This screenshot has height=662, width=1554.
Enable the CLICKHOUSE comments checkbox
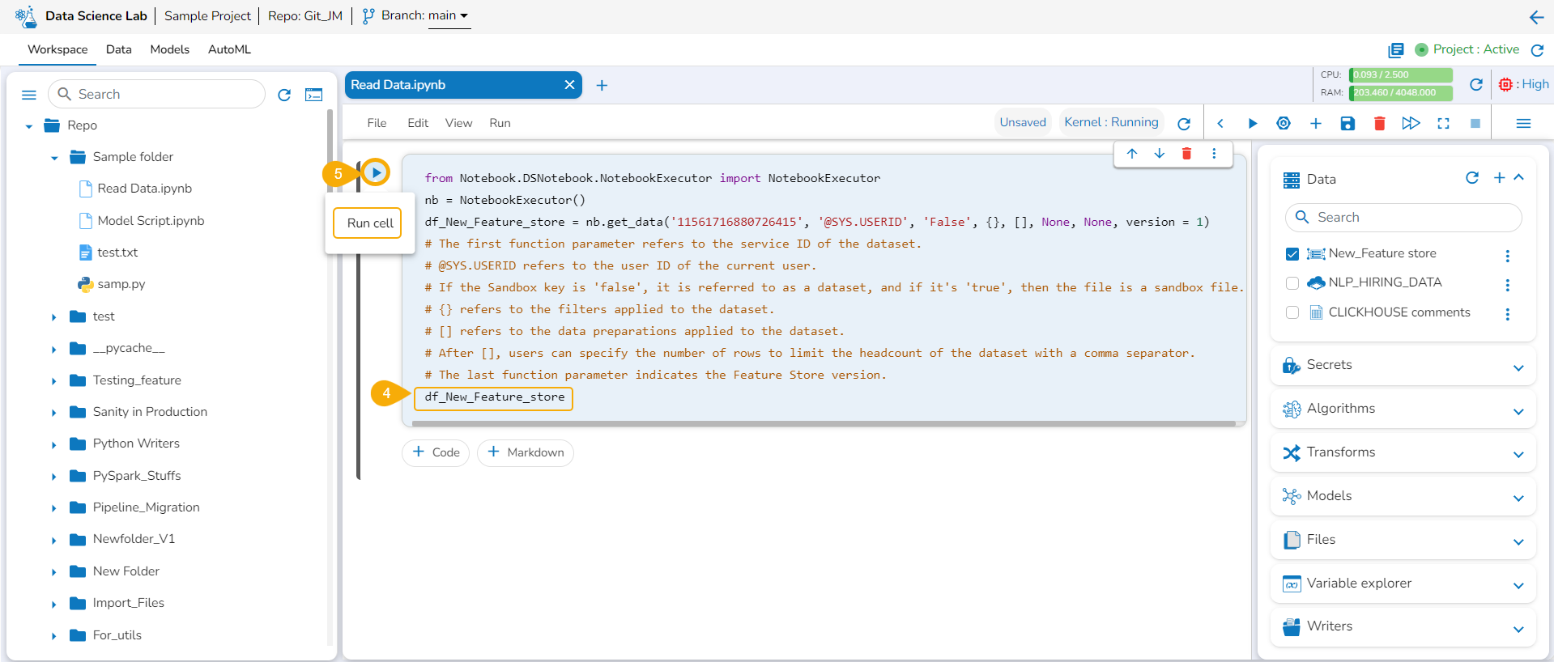1292,312
